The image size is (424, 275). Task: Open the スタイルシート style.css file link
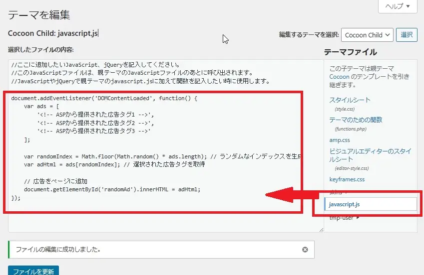pyautogui.click(x=350, y=100)
